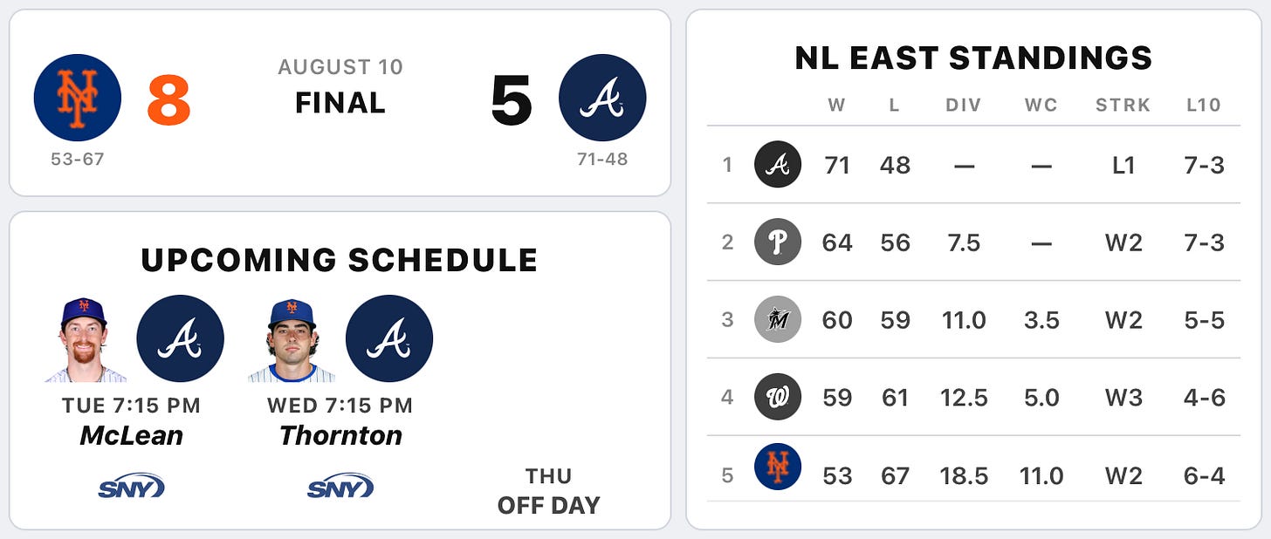Click the Thornton pitcher name
This screenshot has height=539, width=1271.
(x=340, y=435)
